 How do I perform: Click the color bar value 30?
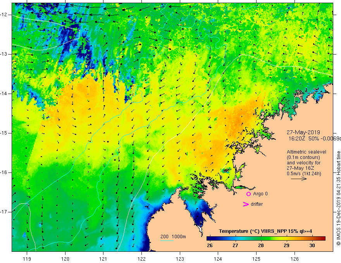(312, 246)
